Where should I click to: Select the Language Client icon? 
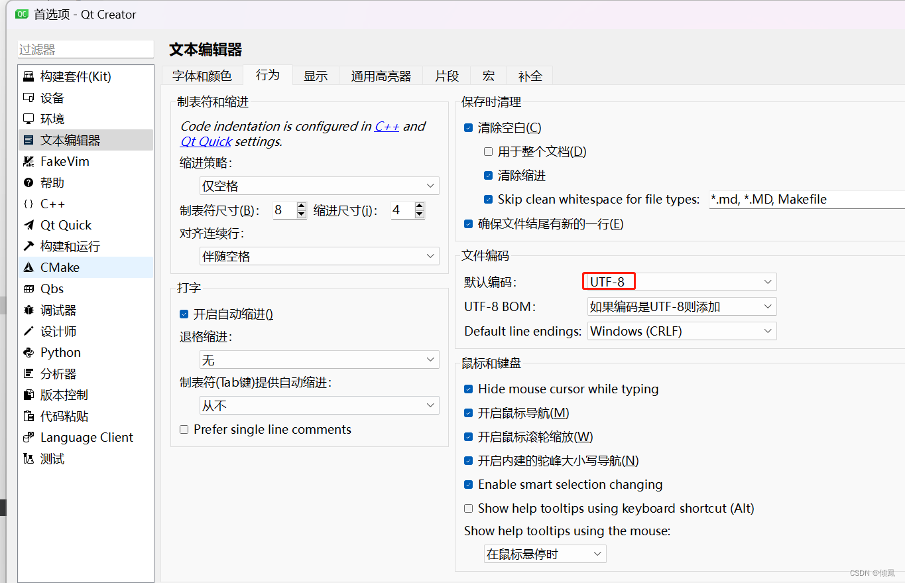tap(29, 437)
